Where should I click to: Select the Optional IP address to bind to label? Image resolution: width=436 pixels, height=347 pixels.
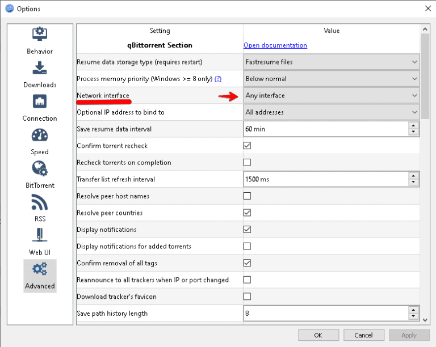[120, 112]
